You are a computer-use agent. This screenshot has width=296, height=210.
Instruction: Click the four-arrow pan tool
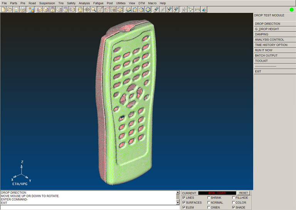point(87,9)
